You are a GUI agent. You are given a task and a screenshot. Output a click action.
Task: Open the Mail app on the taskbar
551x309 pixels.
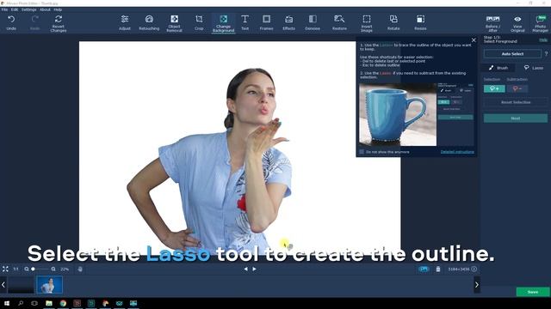119,303
